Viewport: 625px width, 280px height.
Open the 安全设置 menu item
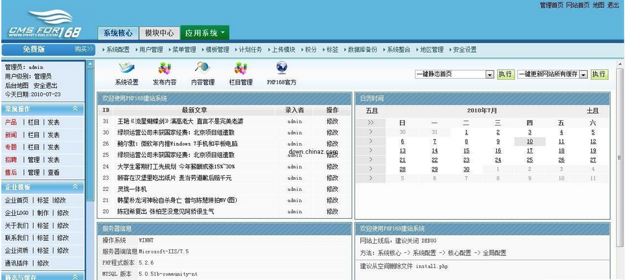pos(464,50)
